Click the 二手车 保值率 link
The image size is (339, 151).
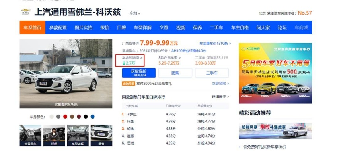pos(211,58)
